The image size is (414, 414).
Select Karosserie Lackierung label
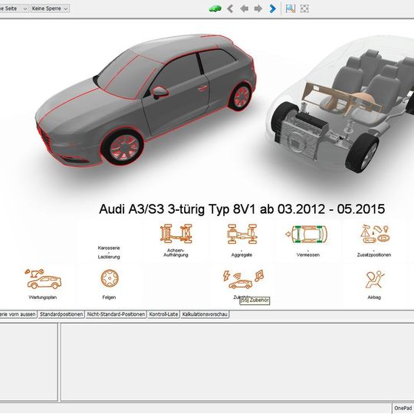(x=109, y=252)
